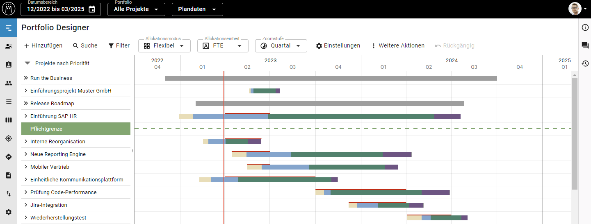
Task: Select the green Pflichtgrenze row
Action: (x=76, y=129)
